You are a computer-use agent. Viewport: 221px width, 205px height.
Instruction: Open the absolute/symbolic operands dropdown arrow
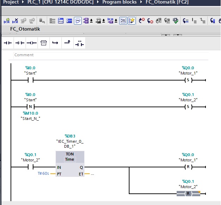91,21
